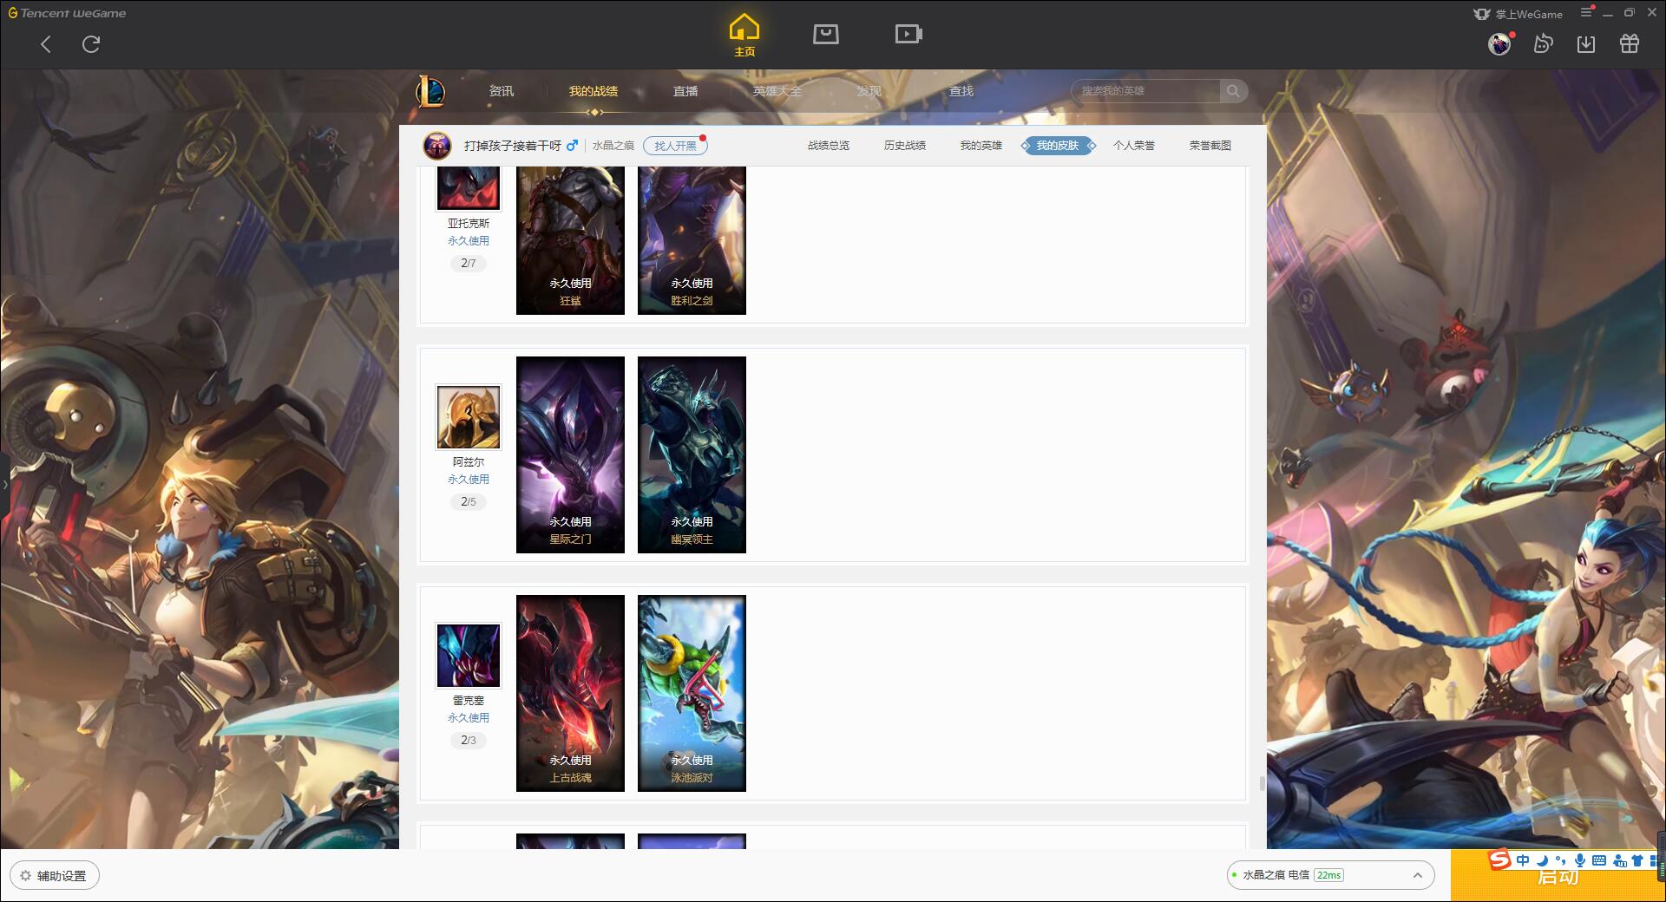Click the Sogou microphone voice input icon
Screen dimensions: 1666x902
(x=1580, y=860)
